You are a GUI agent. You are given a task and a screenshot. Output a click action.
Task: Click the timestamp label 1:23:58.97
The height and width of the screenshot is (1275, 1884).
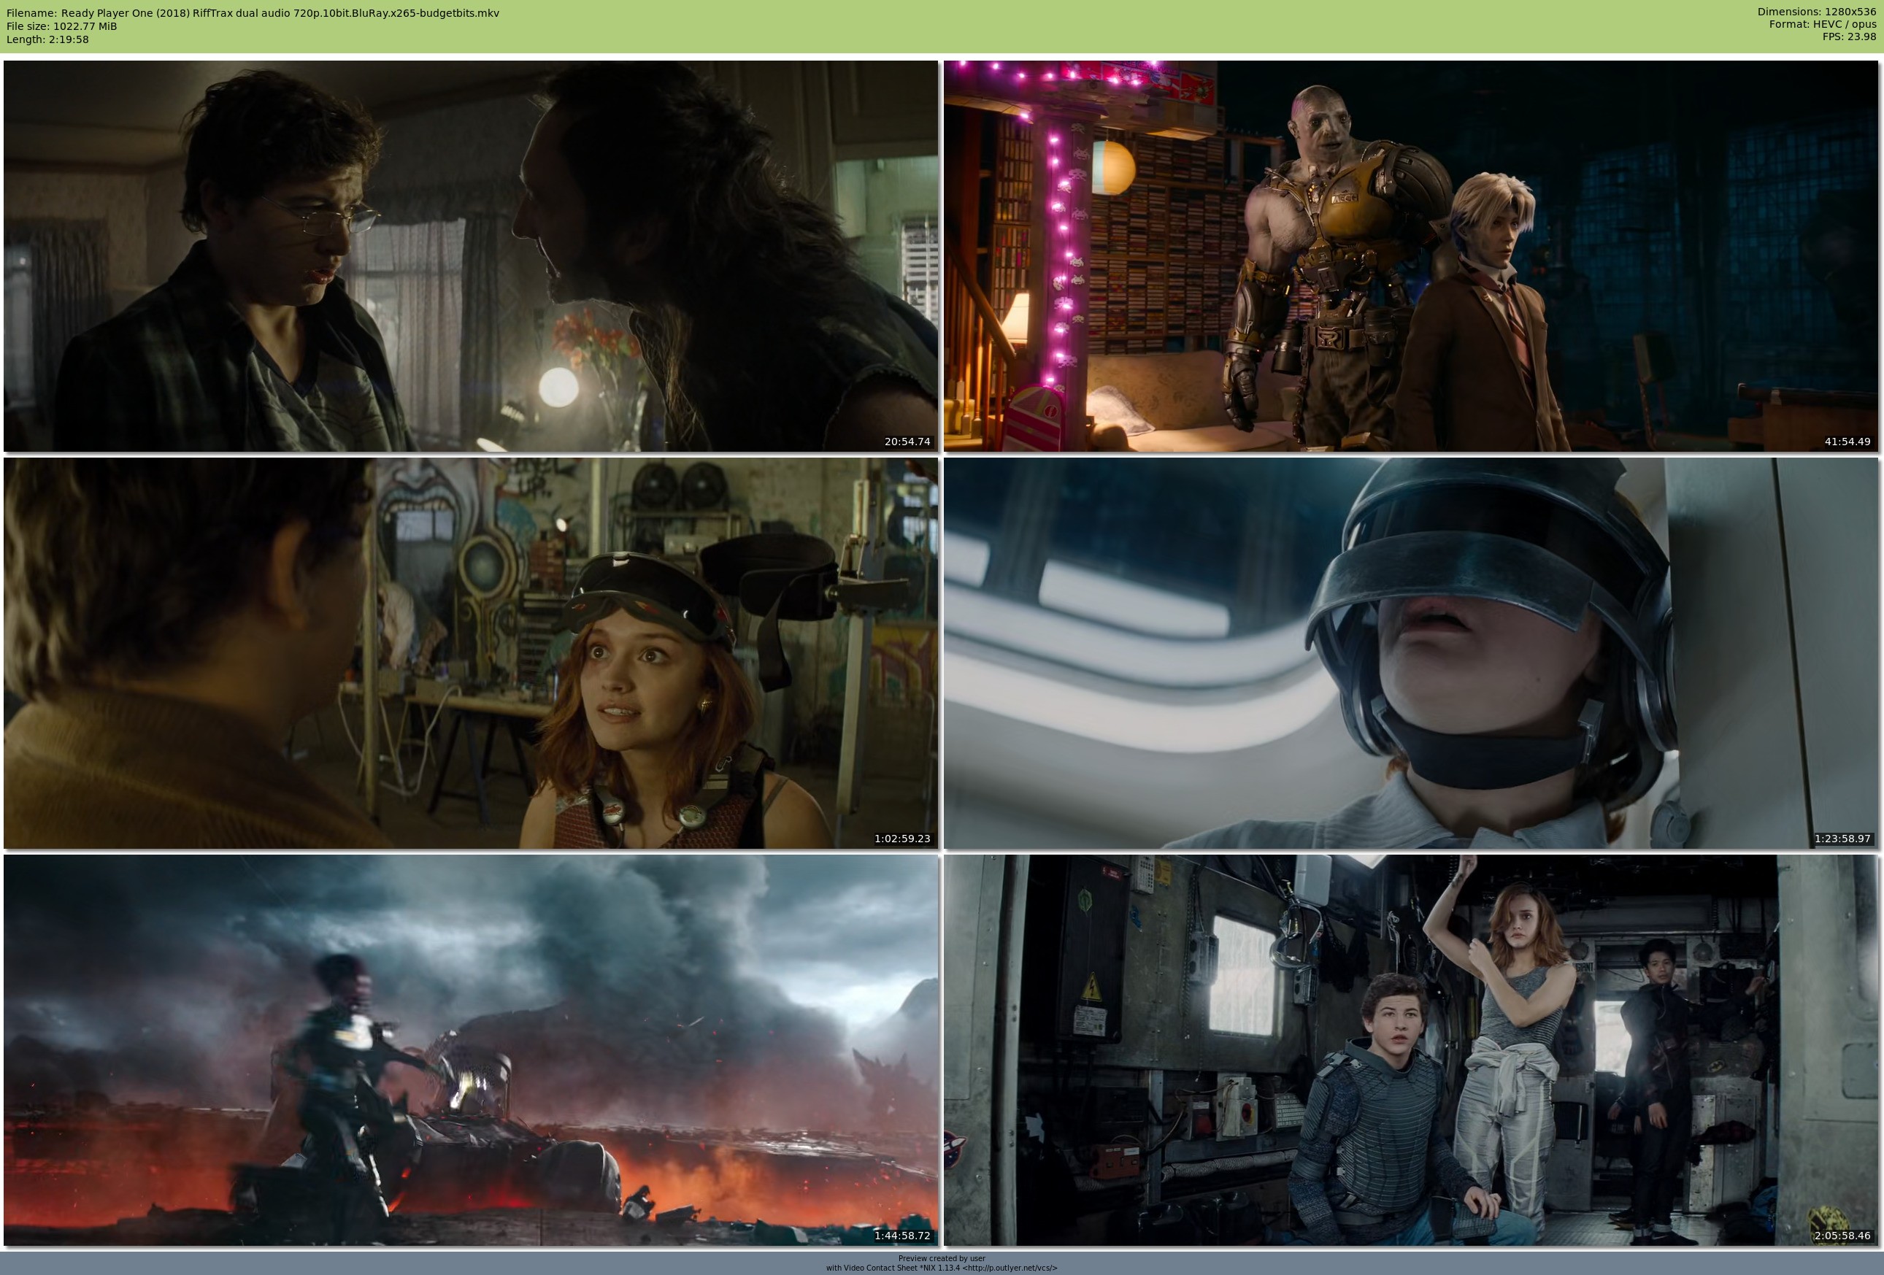(x=1842, y=839)
